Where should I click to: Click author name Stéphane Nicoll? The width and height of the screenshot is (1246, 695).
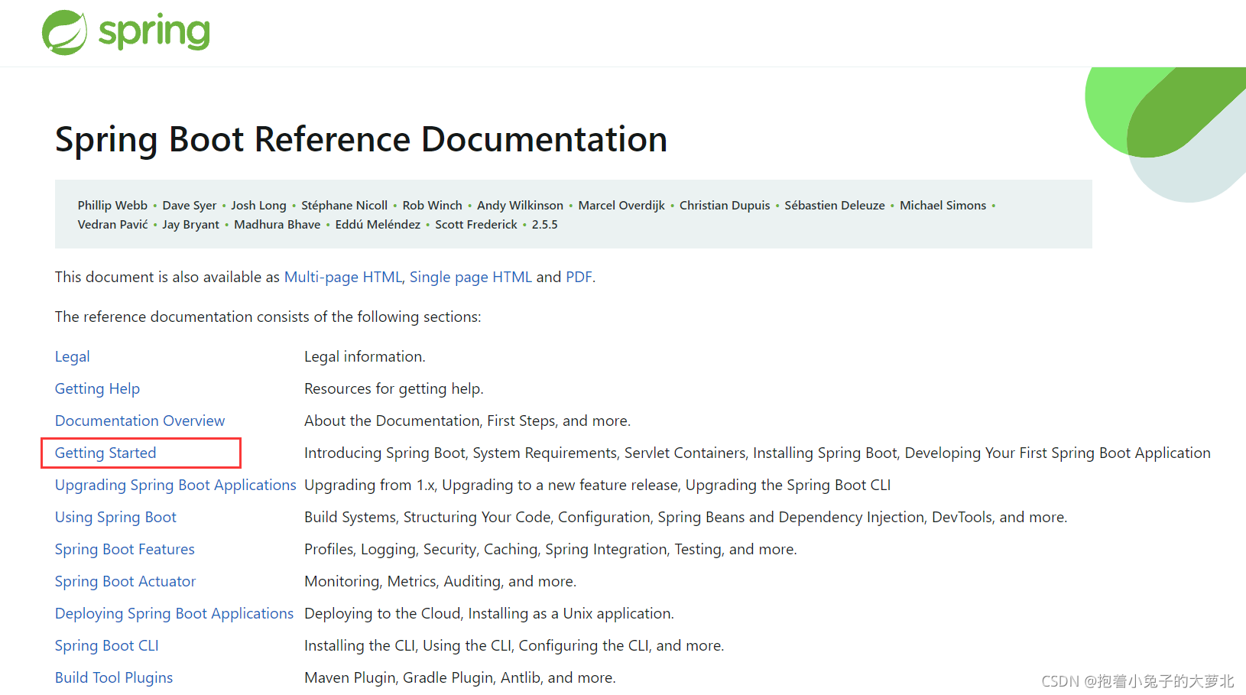pyautogui.click(x=344, y=206)
